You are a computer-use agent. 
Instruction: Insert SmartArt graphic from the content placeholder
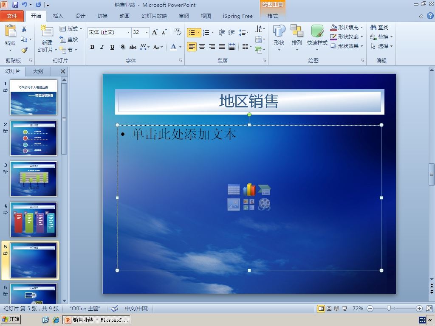[264, 190]
